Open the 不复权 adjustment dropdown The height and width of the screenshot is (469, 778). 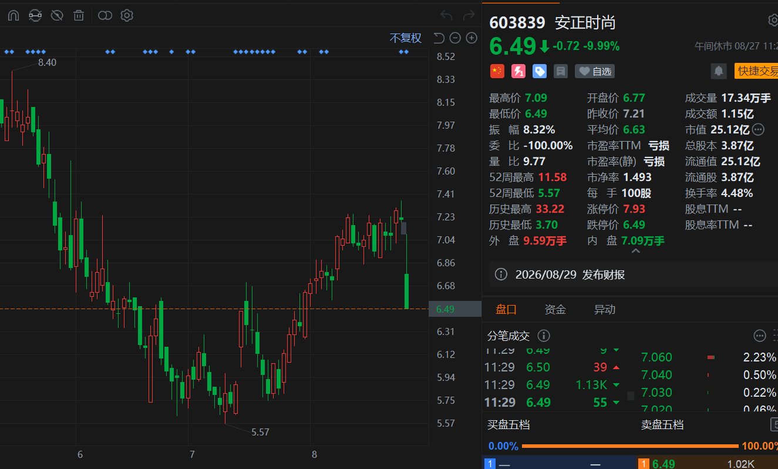[x=406, y=38]
